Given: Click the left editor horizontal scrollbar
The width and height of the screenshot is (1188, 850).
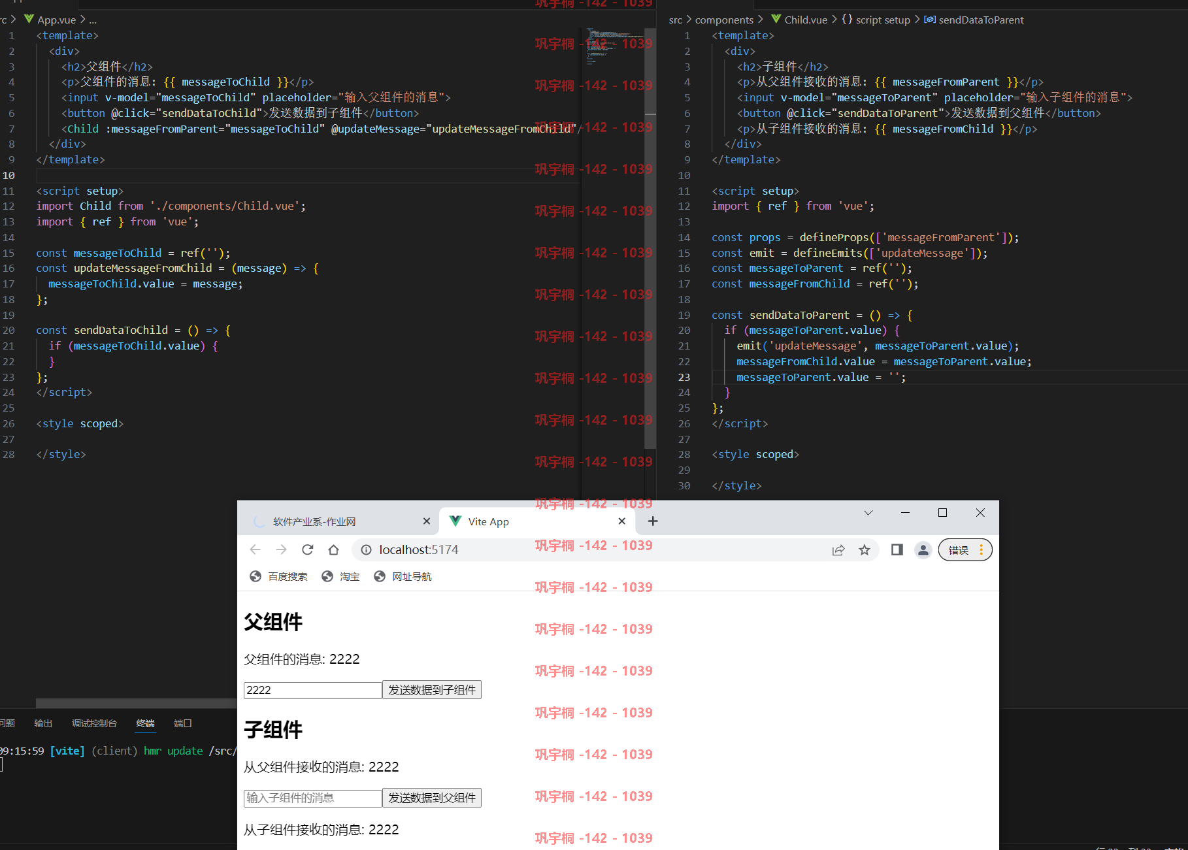Looking at the screenshot, I should [136, 703].
